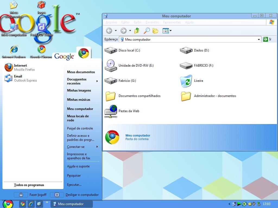This screenshot has height=208, width=278.
Task: Click Meu computador taskbar button
Action: 72,204
